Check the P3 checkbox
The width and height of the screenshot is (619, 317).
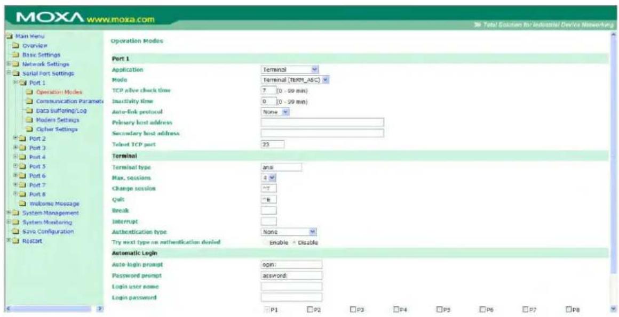pos(352,310)
